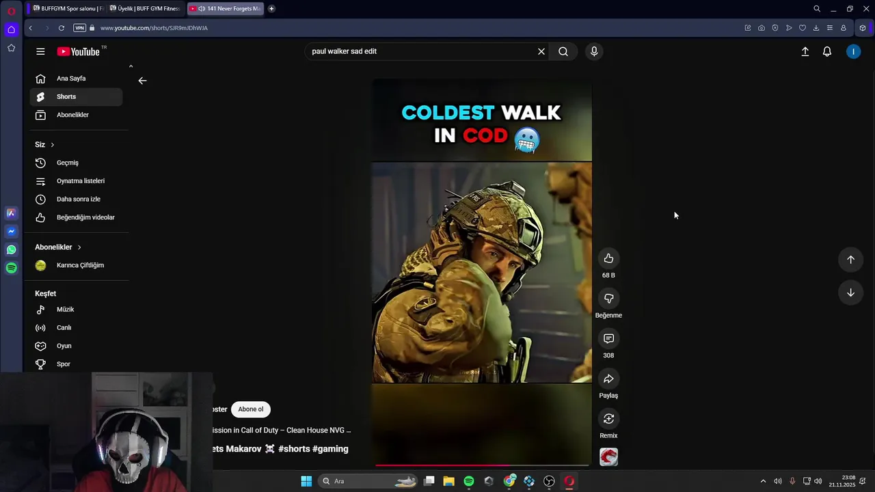
Task: Search open tabs with the top-right magnifier
Action: click(817, 9)
